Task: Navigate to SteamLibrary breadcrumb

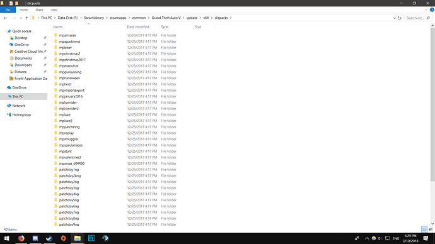Action: point(94,18)
